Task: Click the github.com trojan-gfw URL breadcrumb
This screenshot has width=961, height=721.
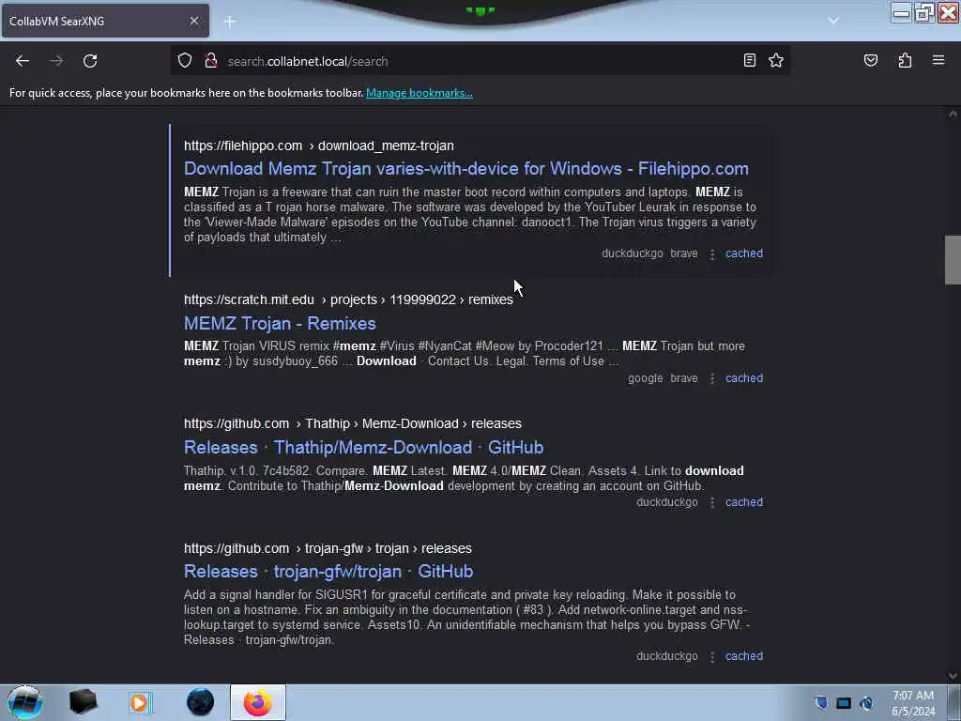Action: click(x=328, y=548)
